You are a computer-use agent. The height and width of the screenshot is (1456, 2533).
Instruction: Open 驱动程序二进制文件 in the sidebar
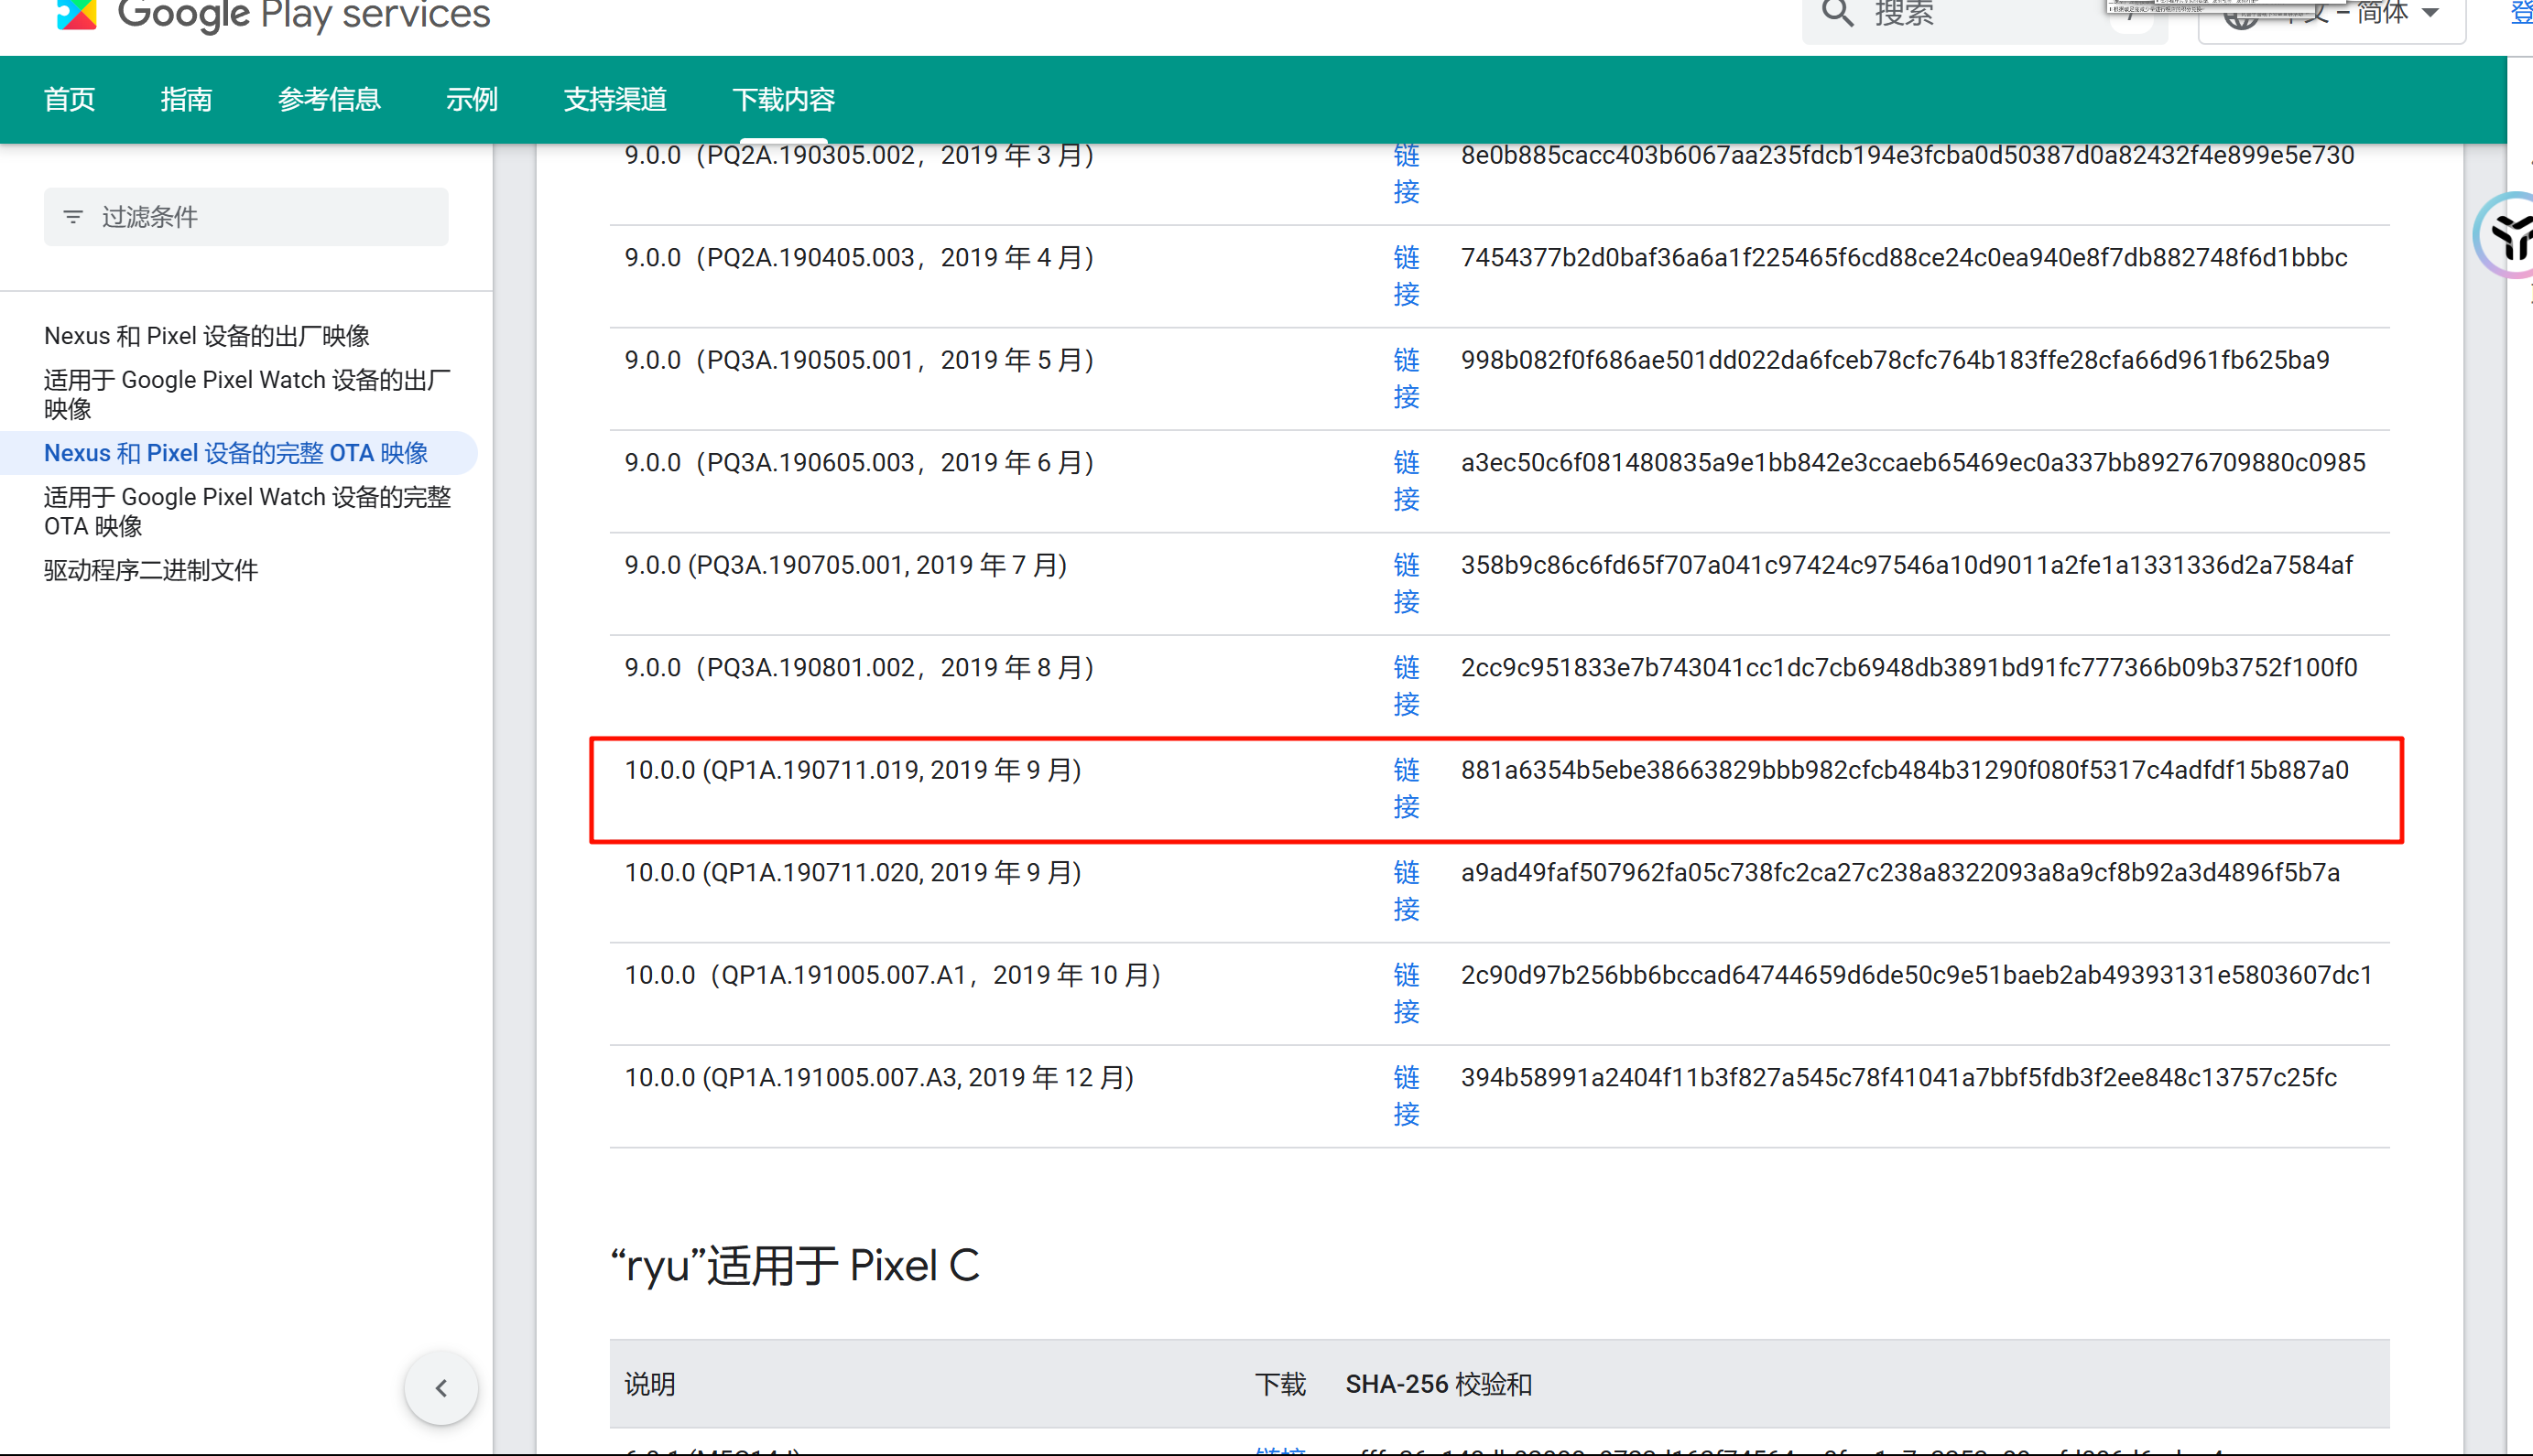151,570
